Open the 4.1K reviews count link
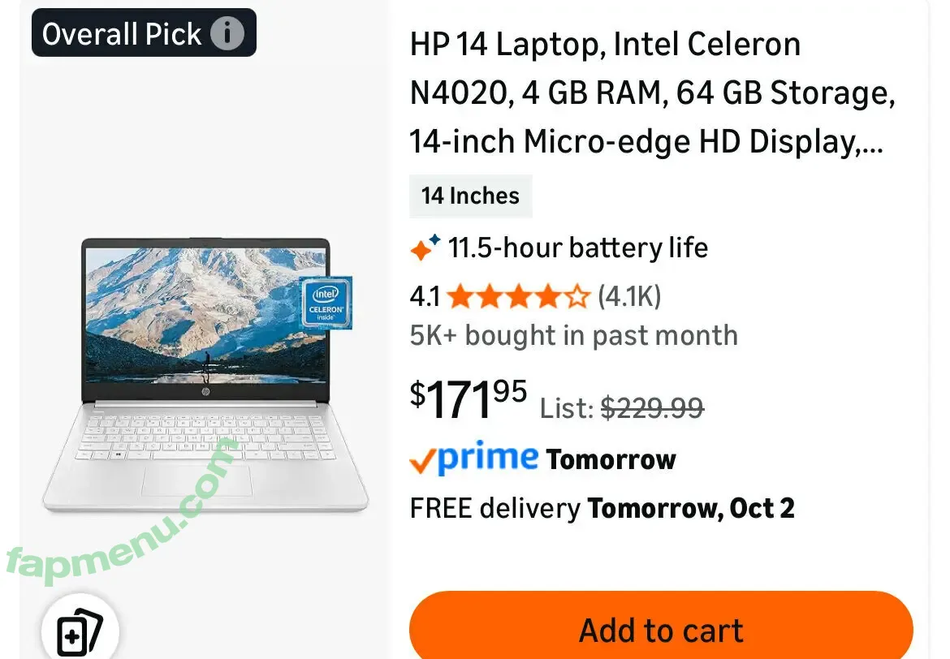The image size is (950, 659). tap(629, 297)
